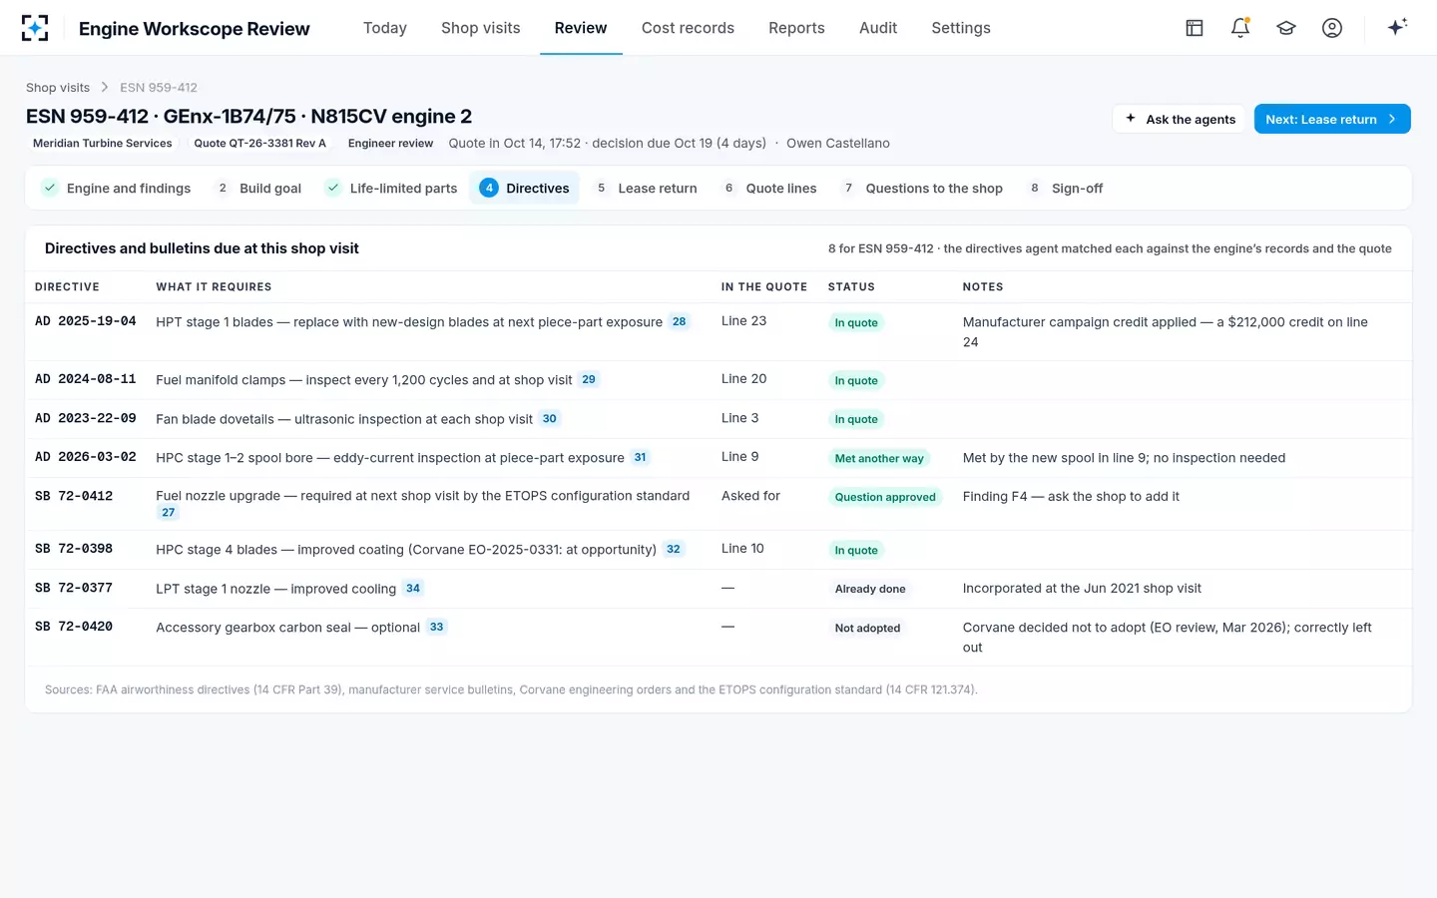Click Next: Lease return button

(1332, 119)
